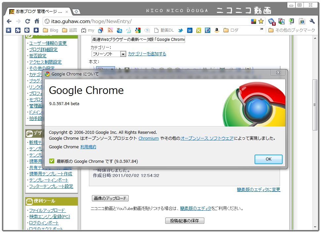
Task: Switch to the 忍者ブログ 管理ページ tab
Action: [39, 12]
